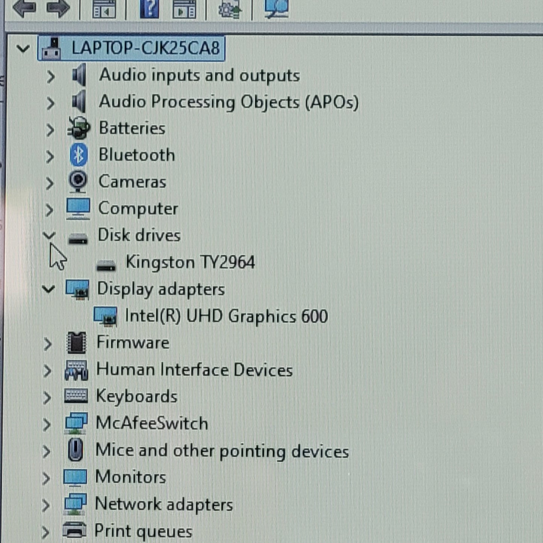Collapse the Display adapters category

tap(48, 289)
